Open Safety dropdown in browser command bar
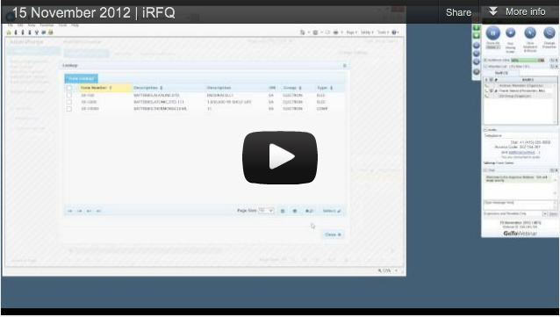This screenshot has height=317, width=560. [x=366, y=32]
